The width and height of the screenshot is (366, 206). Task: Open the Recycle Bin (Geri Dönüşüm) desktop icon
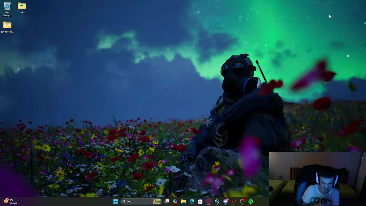tap(7, 9)
